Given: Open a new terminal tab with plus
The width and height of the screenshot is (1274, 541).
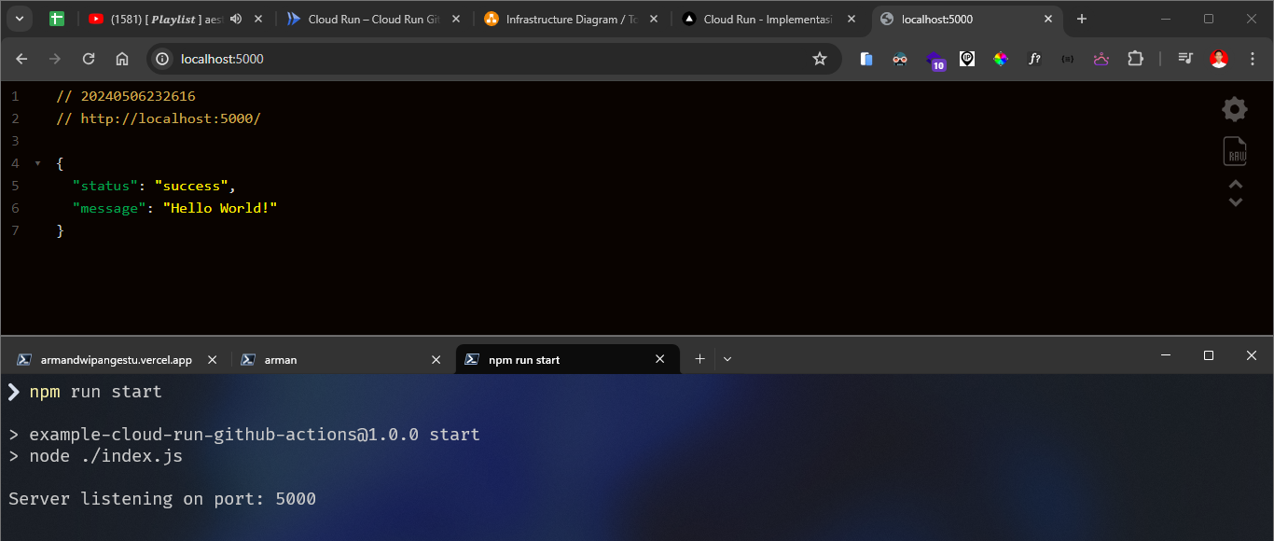Looking at the screenshot, I should pyautogui.click(x=699, y=358).
